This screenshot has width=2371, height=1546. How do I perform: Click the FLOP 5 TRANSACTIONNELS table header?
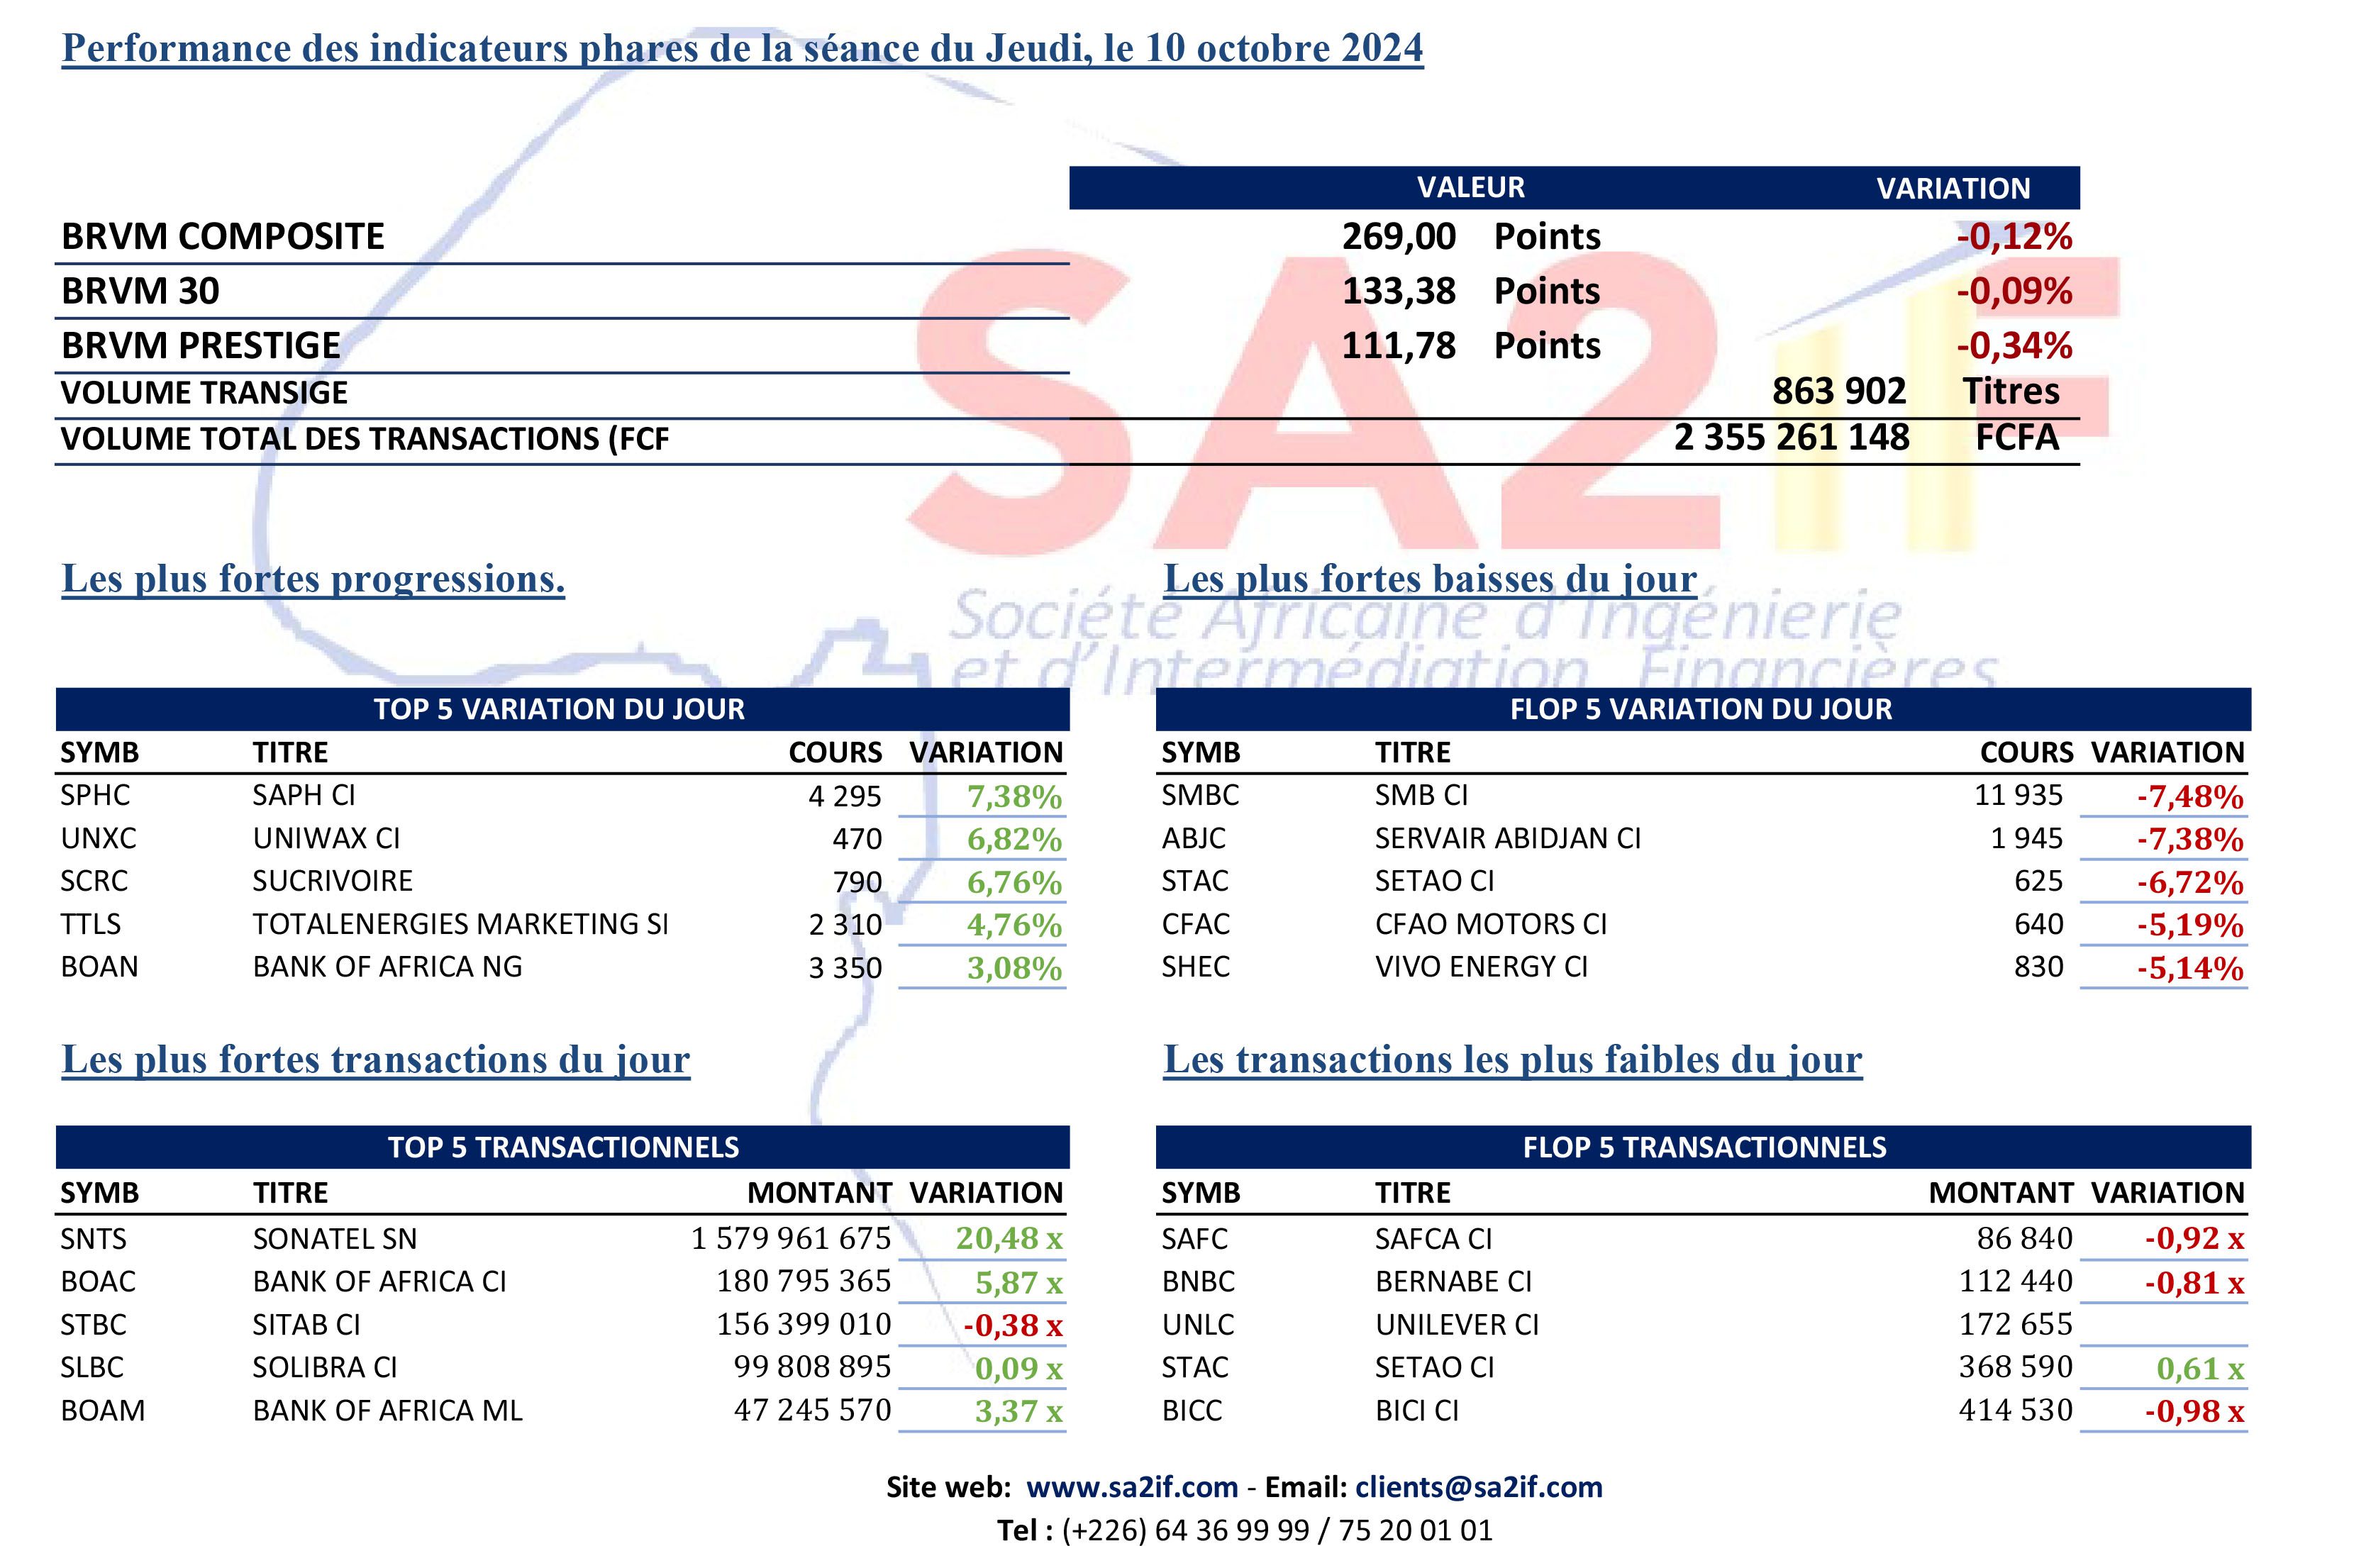click(1702, 1147)
